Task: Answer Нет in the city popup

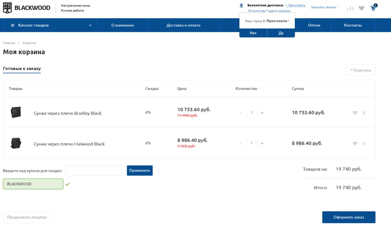Action: [x=253, y=33]
